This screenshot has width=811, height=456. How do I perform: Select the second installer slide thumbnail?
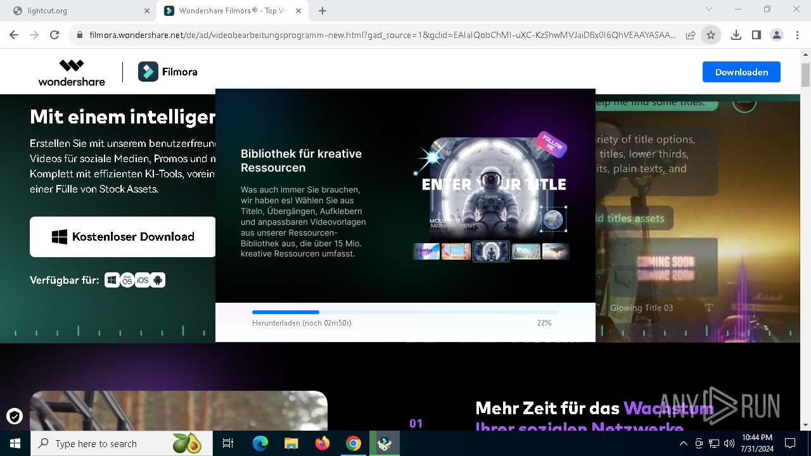[x=456, y=251]
